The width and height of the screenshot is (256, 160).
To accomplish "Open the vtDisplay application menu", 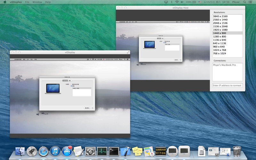I will [16, 2].
